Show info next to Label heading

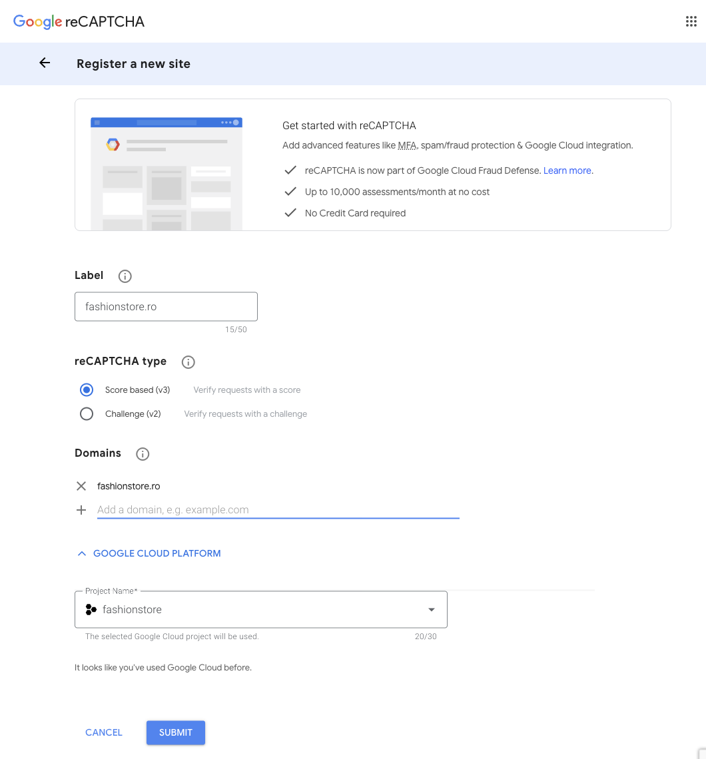125,276
